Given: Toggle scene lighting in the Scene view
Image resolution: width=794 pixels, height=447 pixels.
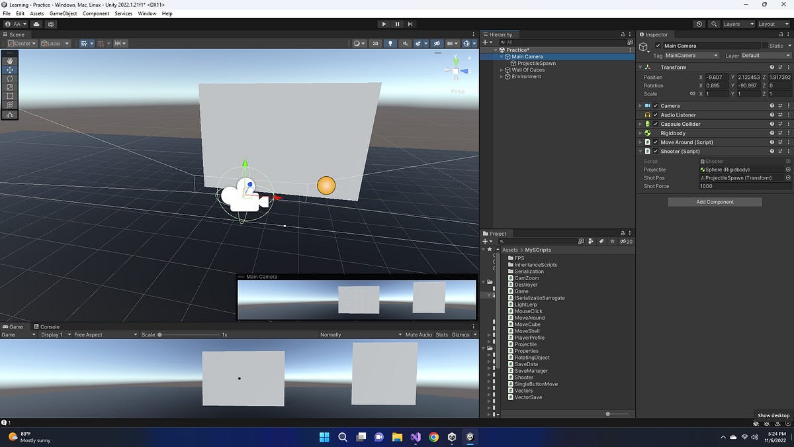Looking at the screenshot, I should tap(390, 43).
